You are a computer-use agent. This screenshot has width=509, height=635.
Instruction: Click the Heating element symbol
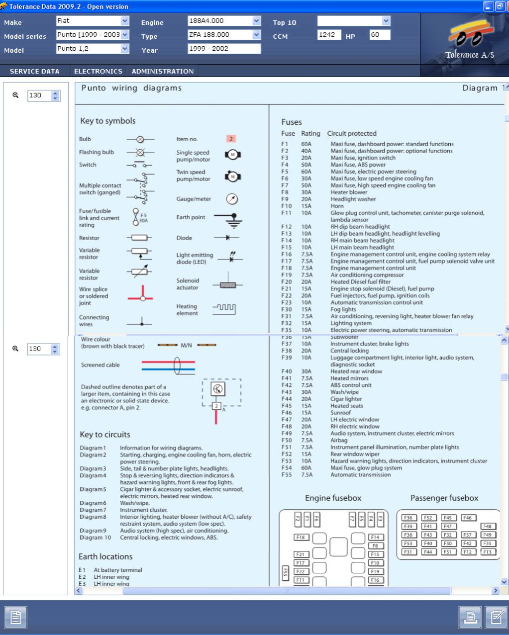(224, 309)
